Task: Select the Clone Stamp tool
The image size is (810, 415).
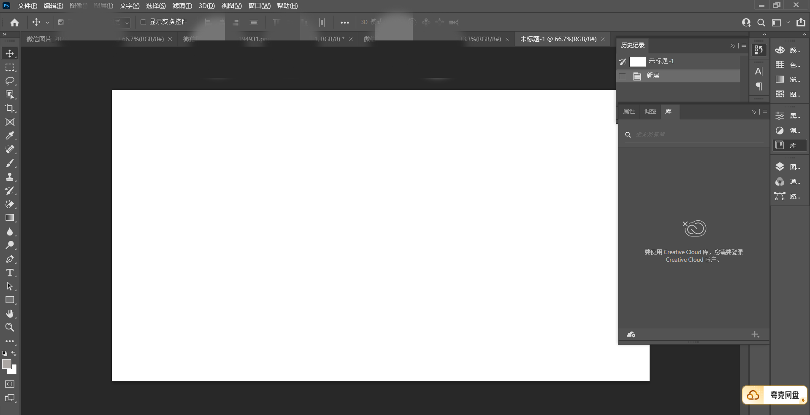Action: pos(10,177)
